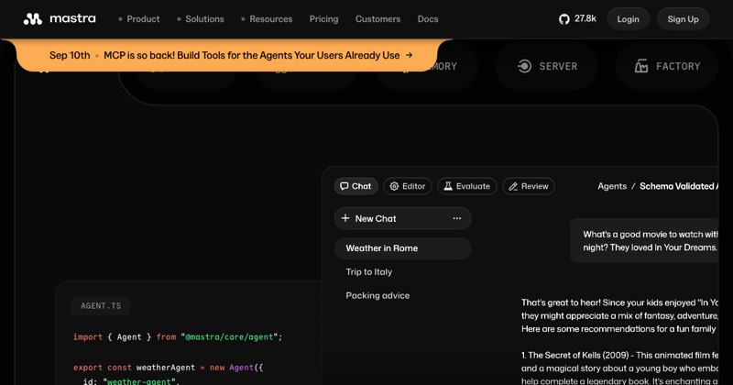
Task: Open the Customers page
Action: coord(377,19)
